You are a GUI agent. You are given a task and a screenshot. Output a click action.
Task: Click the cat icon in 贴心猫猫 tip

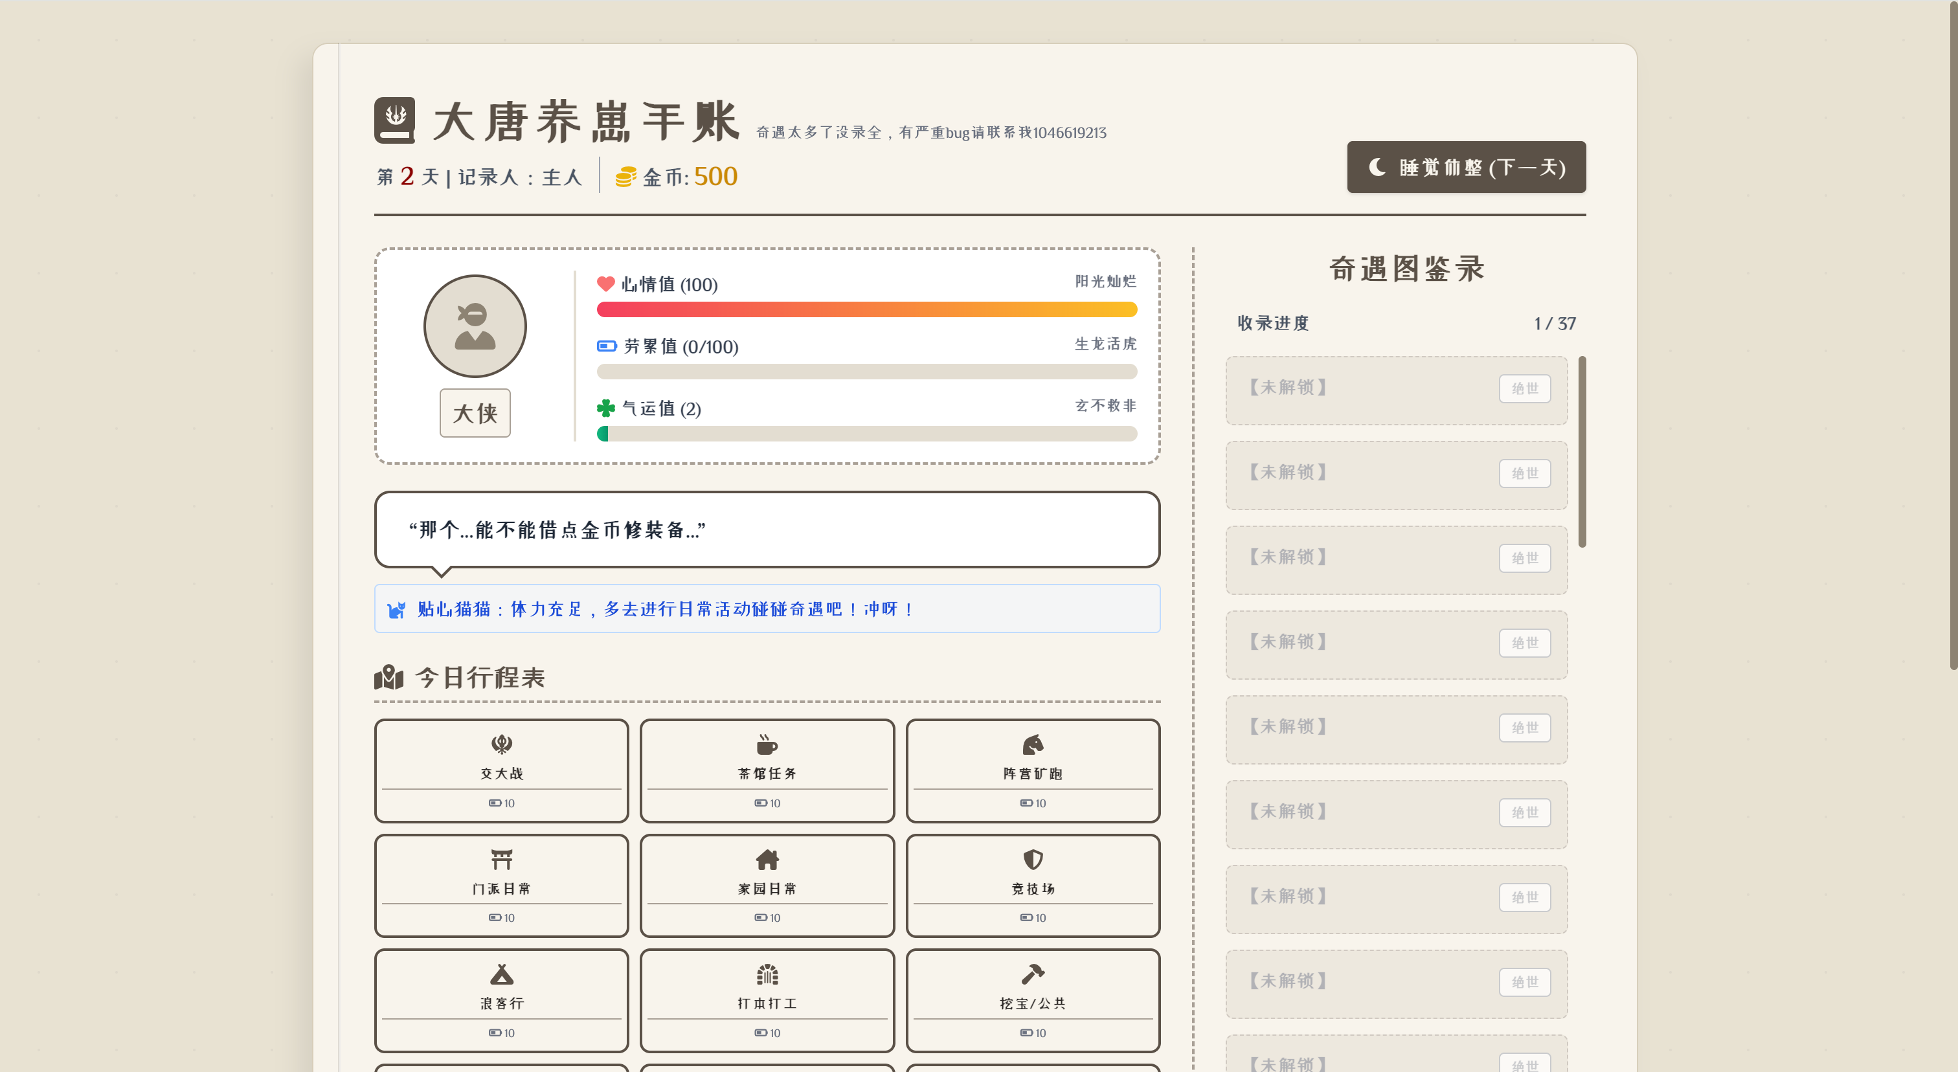(397, 609)
